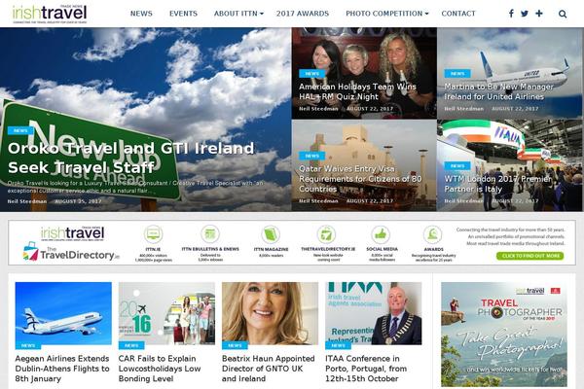Go to the News menu item
The image size is (584, 389).
pos(141,14)
